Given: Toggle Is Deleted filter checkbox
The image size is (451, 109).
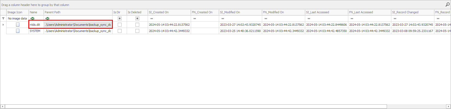Looking at the screenshot, I should coord(137,18).
